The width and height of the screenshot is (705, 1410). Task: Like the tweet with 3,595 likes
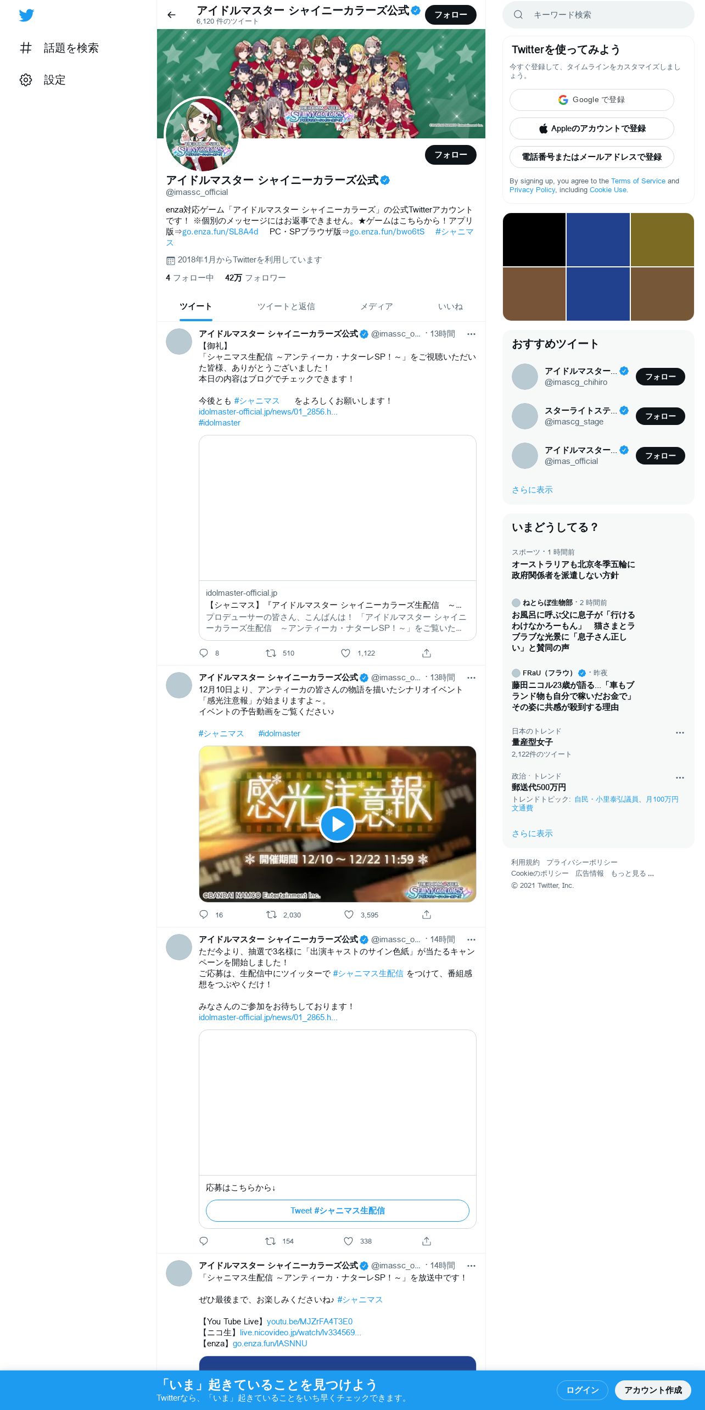349,915
